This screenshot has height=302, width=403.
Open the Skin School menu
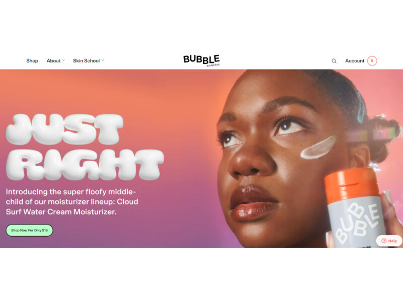pyautogui.click(x=86, y=61)
